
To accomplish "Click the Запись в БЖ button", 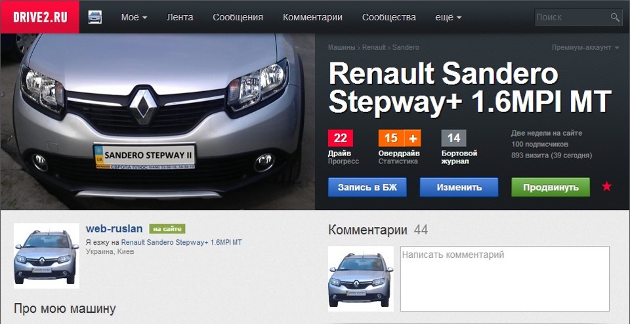I will click(x=367, y=188).
